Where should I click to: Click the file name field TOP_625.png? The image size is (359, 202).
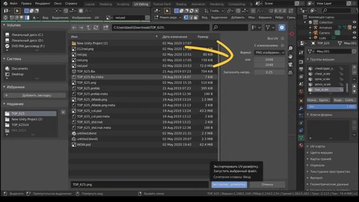click(x=140, y=185)
